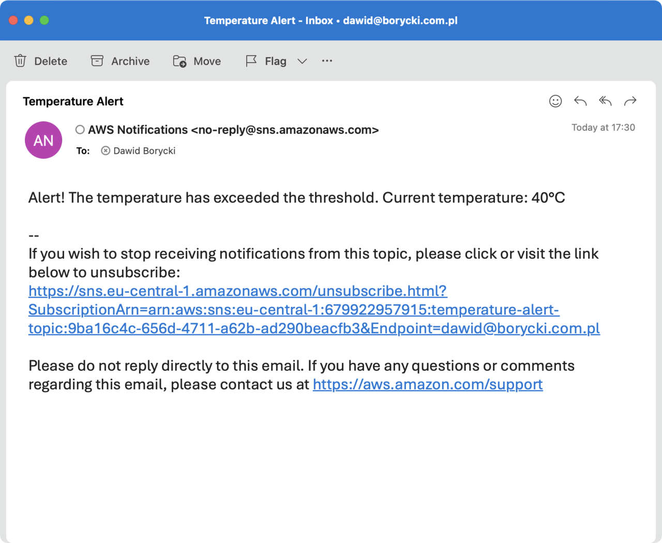
Task: Click the Dawid Borycki recipient name
Action: click(x=144, y=151)
